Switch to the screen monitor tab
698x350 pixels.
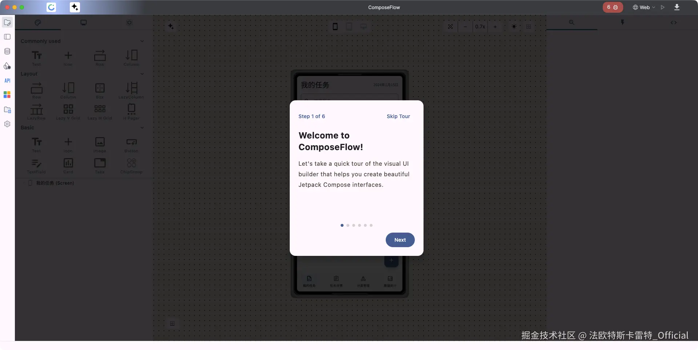click(x=84, y=23)
